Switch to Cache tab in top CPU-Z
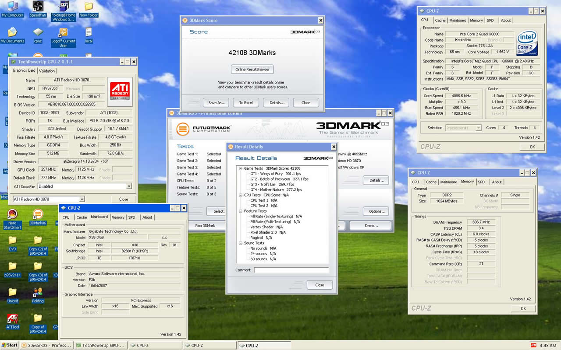561x350 pixels. coord(440,21)
